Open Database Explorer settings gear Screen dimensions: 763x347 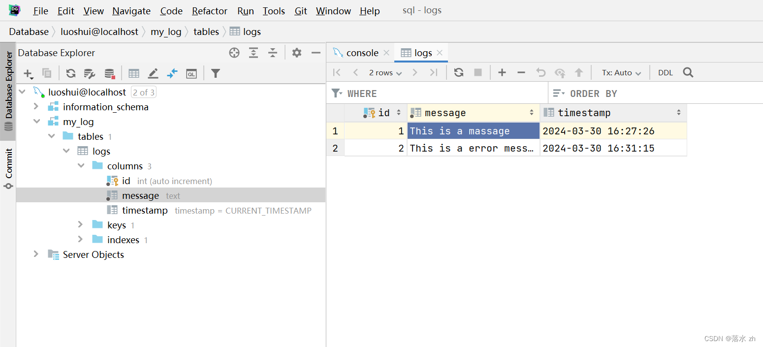296,53
